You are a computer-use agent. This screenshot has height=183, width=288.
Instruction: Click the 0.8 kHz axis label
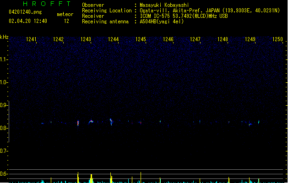tap(4, 128)
